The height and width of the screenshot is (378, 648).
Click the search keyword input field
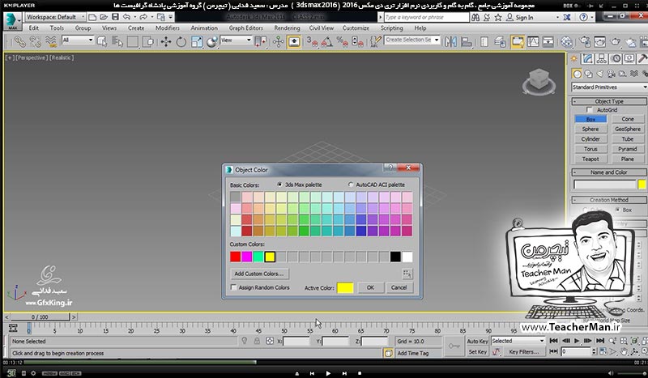427,17
